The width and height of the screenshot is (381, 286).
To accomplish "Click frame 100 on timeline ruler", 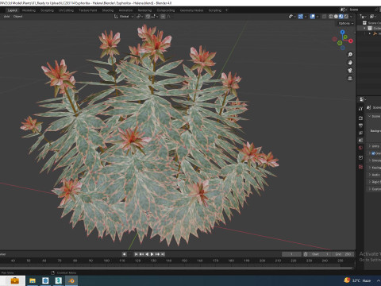I will (106, 261).
